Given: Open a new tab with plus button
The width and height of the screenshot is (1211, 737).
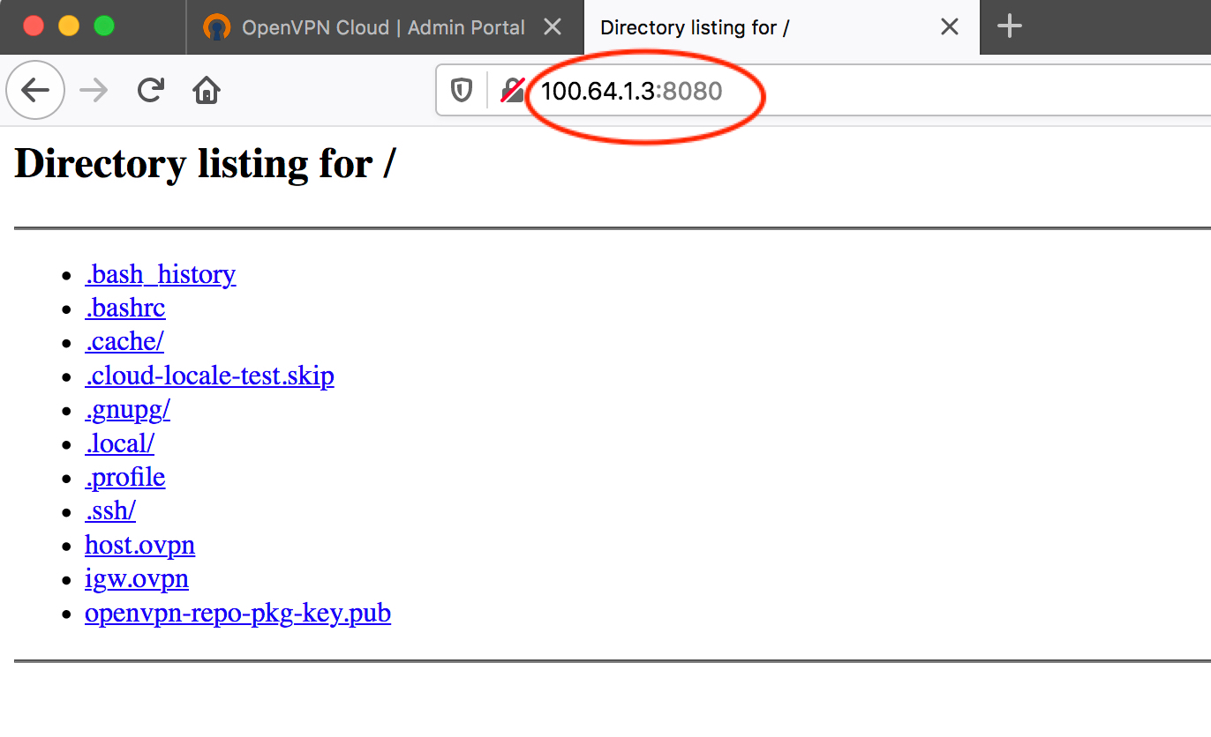Looking at the screenshot, I should [x=1009, y=27].
